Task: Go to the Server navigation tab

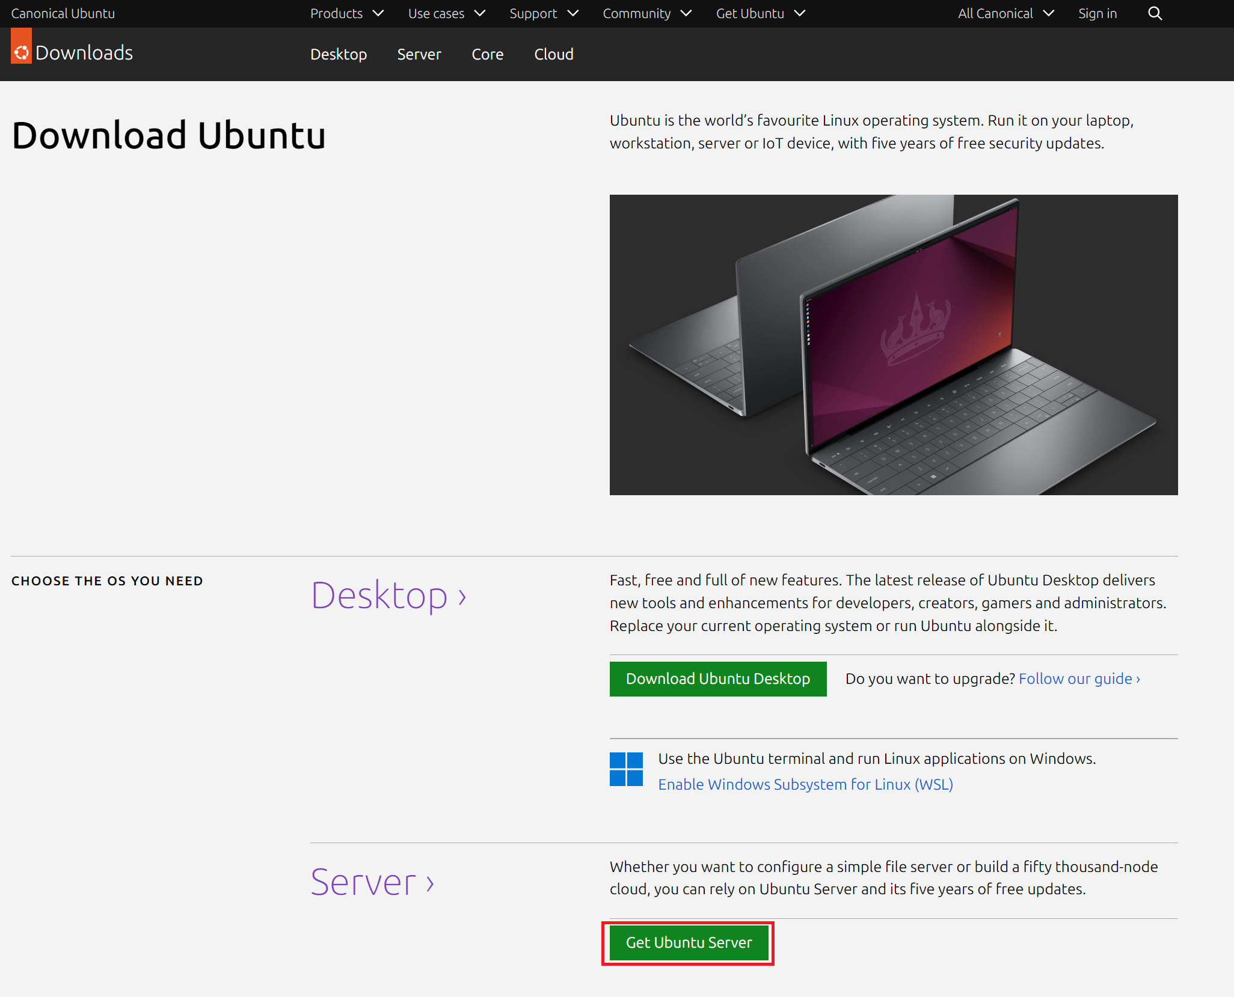Action: coord(419,54)
